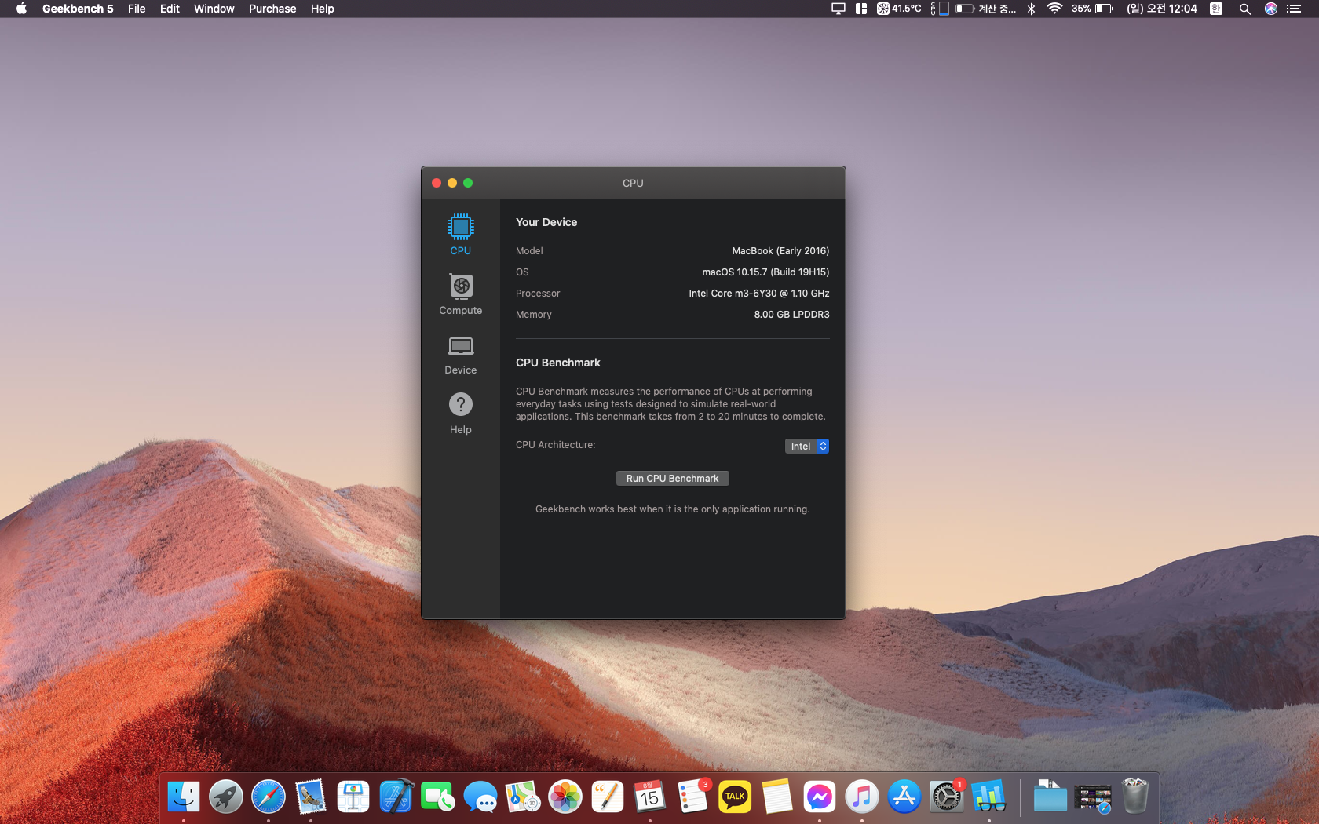Click the menu bar clock 오전 12:04
1319x824 pixels.
click(x=1162, y=9)
